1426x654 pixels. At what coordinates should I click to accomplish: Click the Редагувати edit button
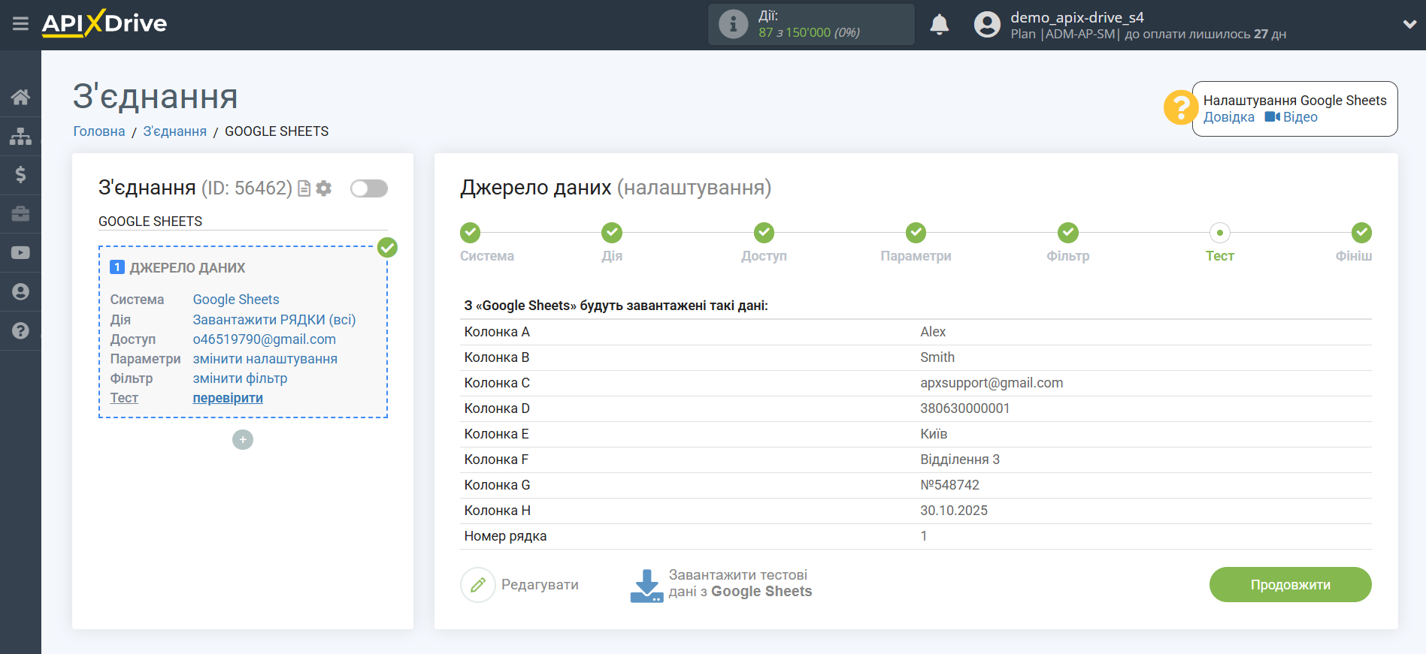tap(520, 585)
